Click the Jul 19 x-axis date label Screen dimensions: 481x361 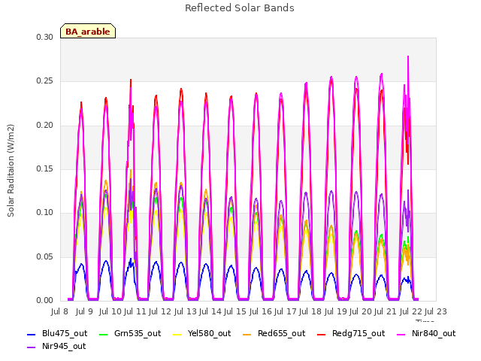[336, 311]
